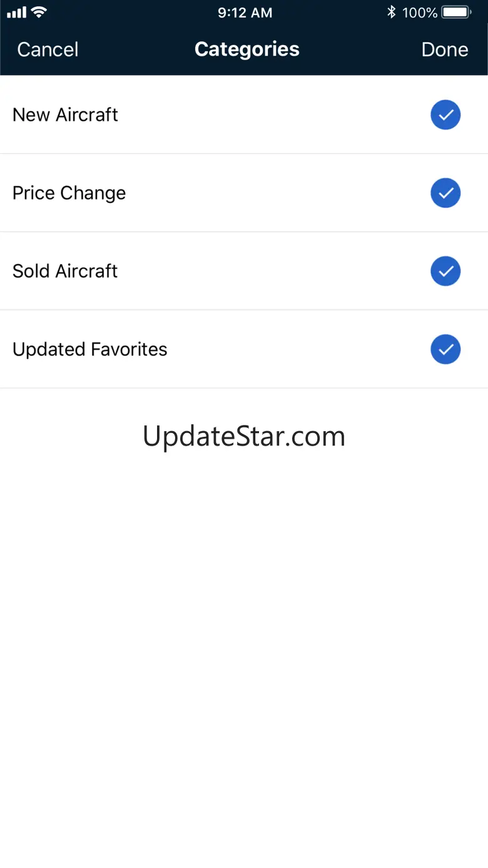Tap the blank white area below the watermark
Screen dimensions: 488x868
click(244, 626)
